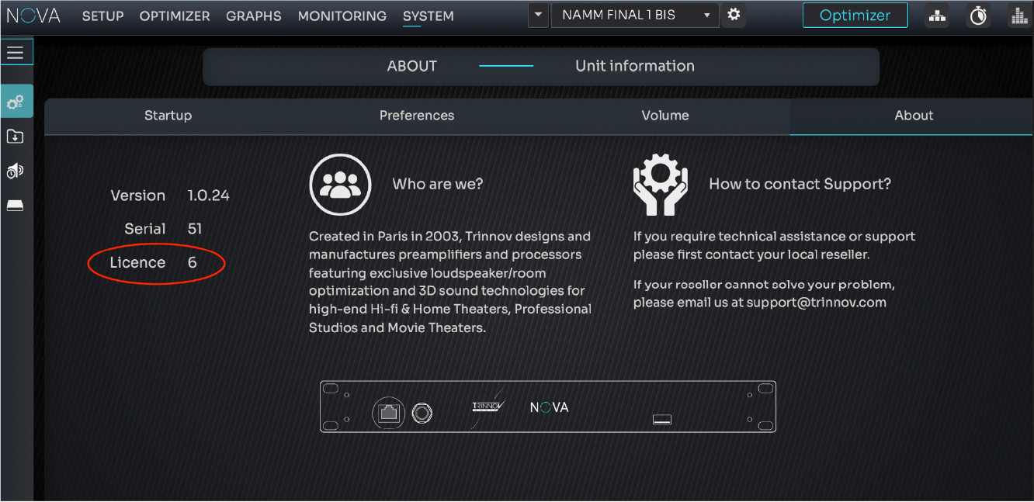Open the folder download sidebar icon
1034x502 pixels.
[x=16, y=137]
